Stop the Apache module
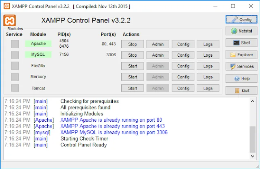The image size is (260, 169). [x=133, y=44]
